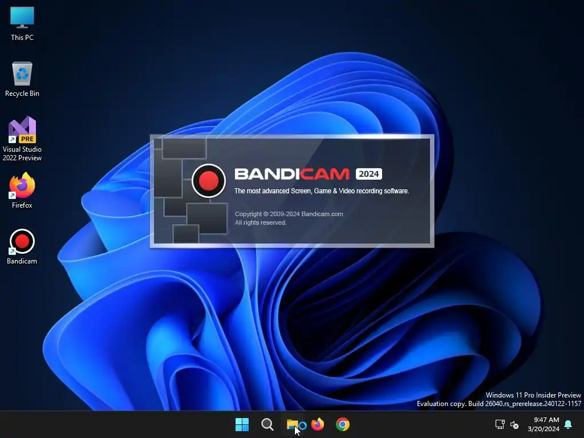Screen dimensions: 584x438
Task: Open the Windows Start menu
Action: [x=242, y=424]
